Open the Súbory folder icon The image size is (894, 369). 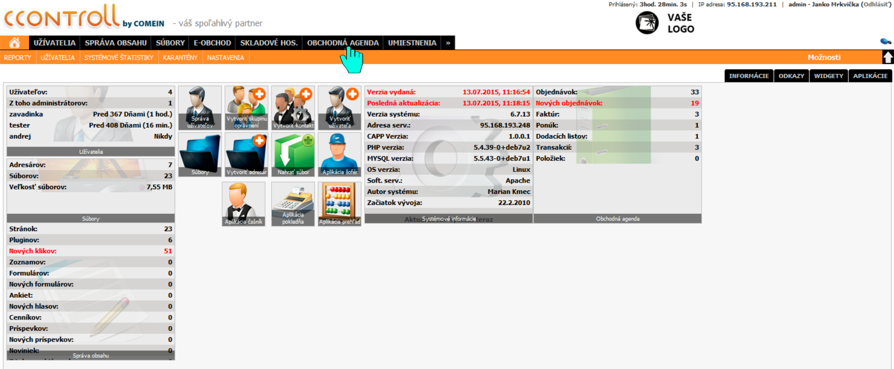point(200,154)
